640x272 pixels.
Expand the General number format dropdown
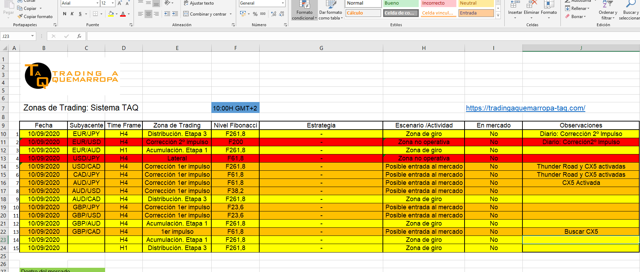coord(283,3)
